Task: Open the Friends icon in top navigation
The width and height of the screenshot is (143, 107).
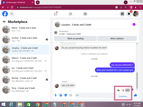Action: click(70, 14)
